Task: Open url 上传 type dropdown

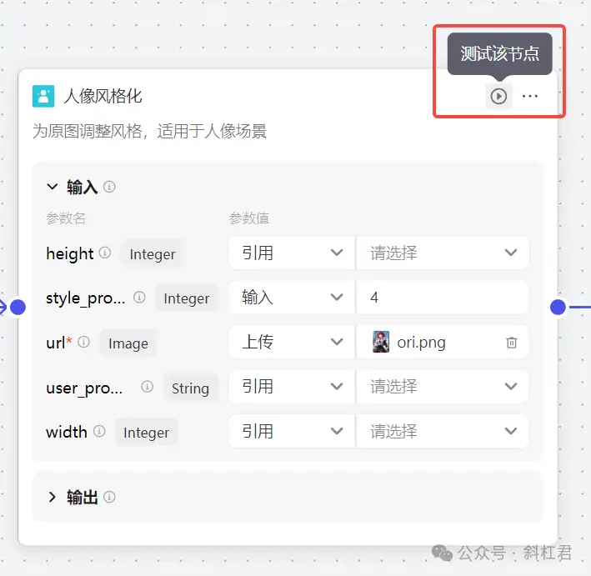Action: 292,342
